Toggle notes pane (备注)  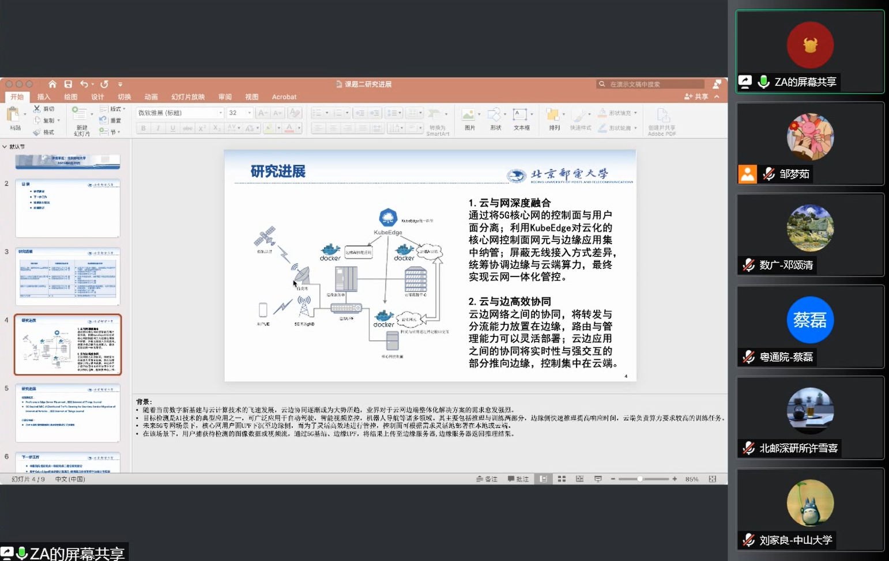(487, 479)
